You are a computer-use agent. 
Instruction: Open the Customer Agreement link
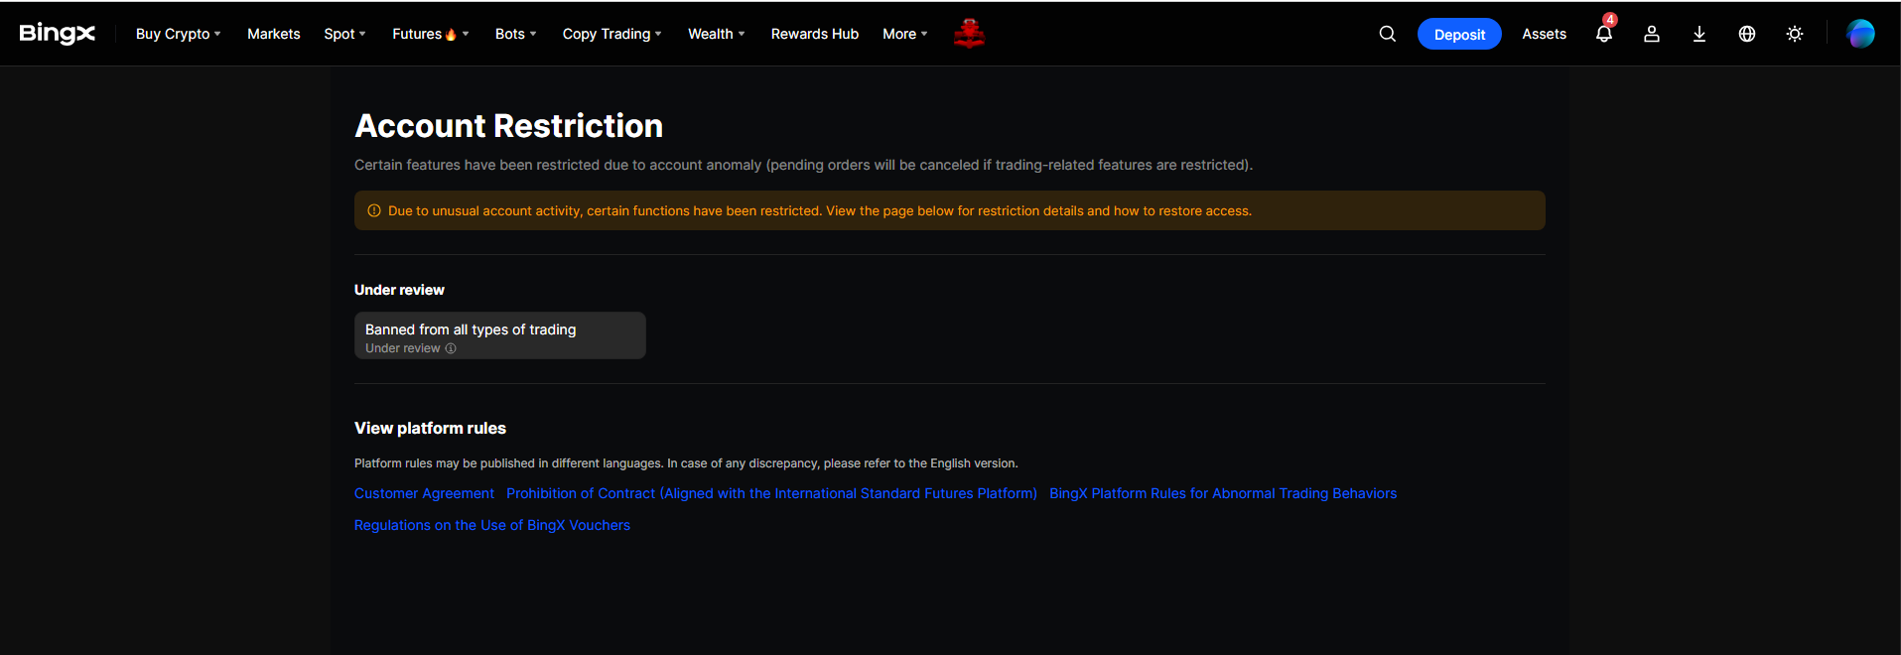[424, 493]
